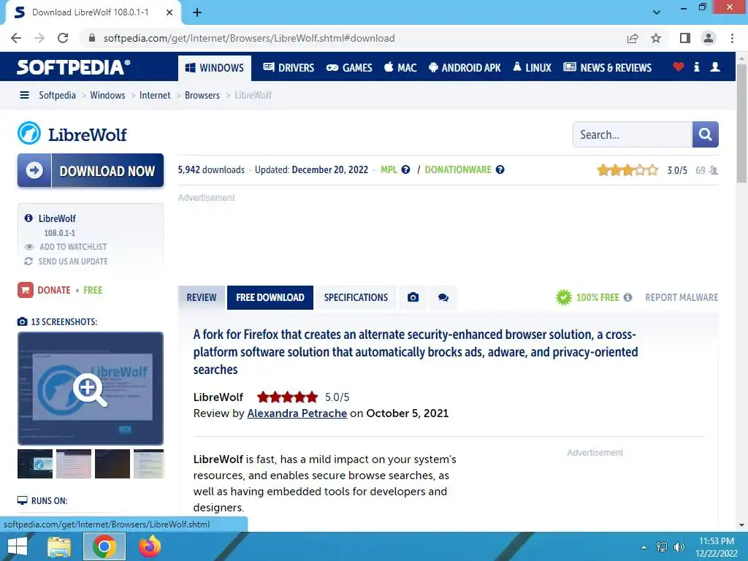This screenshot has height=561, width=748.
Task: Click the help icon next to DONATIONWARE
Action: click(x=500, y=169)
